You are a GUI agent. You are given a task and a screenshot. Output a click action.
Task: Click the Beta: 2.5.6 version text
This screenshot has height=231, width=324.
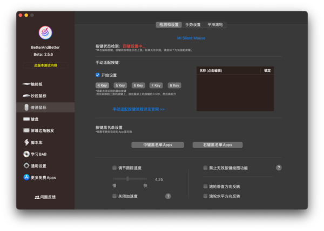tap(43, 54)
